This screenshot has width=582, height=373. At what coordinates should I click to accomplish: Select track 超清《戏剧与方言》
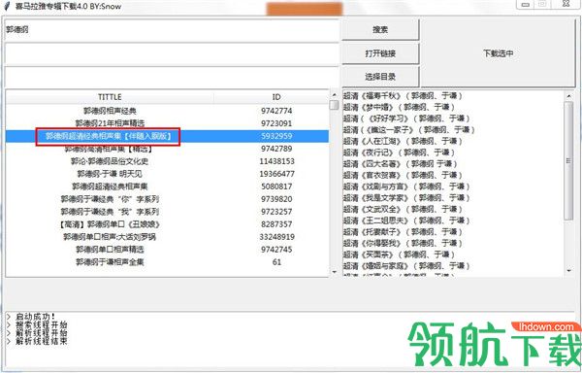coord(406,186)
